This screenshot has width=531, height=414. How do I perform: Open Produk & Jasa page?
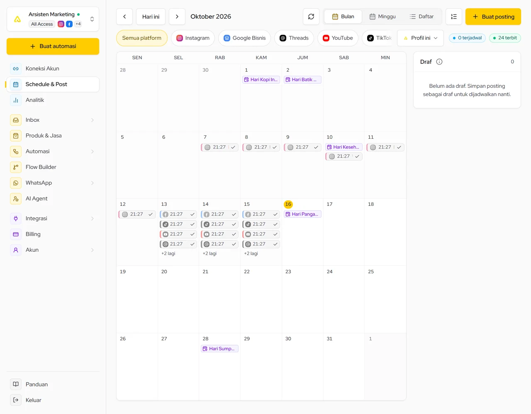pos(53,136)
